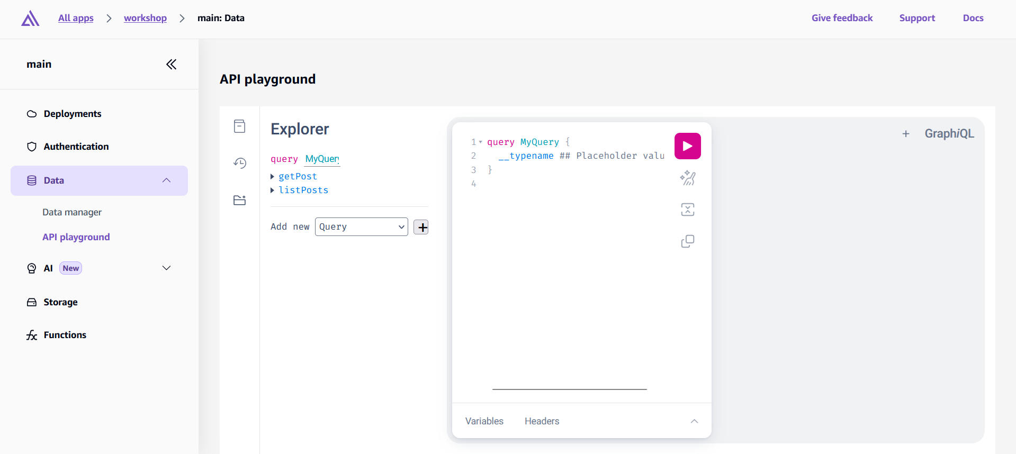This screenshot has height=454, width=1016.
Task: Open the Add new Query dropdown
Action: tap(362, 227)
